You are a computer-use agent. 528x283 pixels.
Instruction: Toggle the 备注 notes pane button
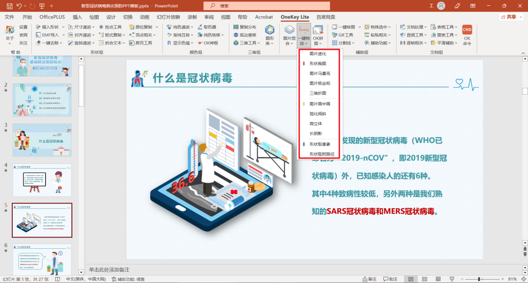pyautogui.click(x=370, y=279)
